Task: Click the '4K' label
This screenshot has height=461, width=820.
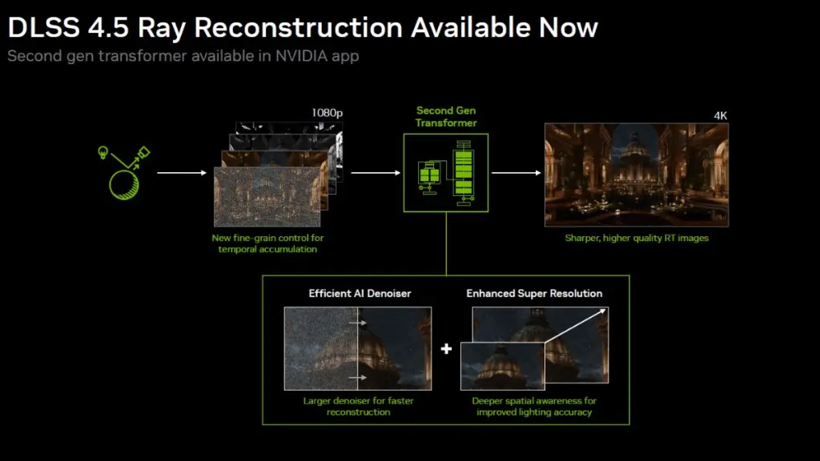Action: tap(721, 115)
